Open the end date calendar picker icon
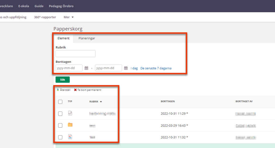275x148 pixels. tap(126, 68)
